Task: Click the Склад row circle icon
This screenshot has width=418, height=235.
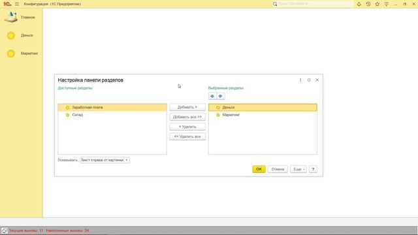Action: pyautogui.click(x=67, y=115)
